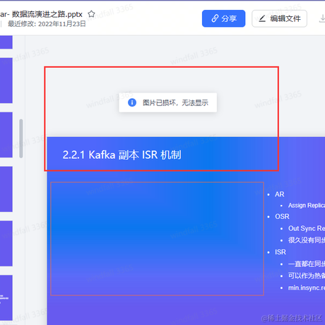The image size is (325, 325).
Task: Select the bottom slide thumbnail with white text
Action: [x=6, y=297]
